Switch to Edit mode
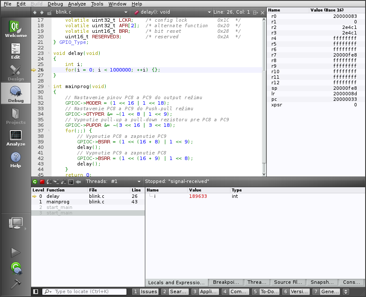Image resolution: width=366 pixels, height=297 pixels. click(x=16, y=51)
